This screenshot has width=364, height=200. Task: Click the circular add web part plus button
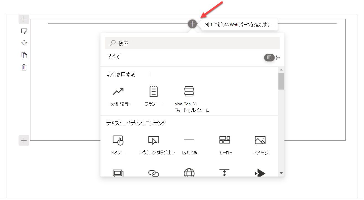(x=192, y=24)
